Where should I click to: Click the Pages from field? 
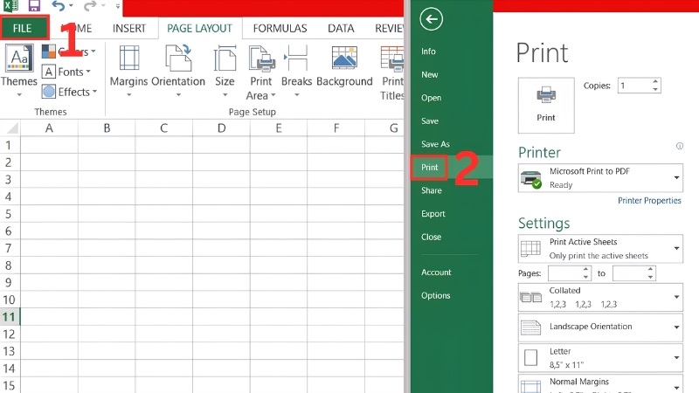(x=564, y=273)
